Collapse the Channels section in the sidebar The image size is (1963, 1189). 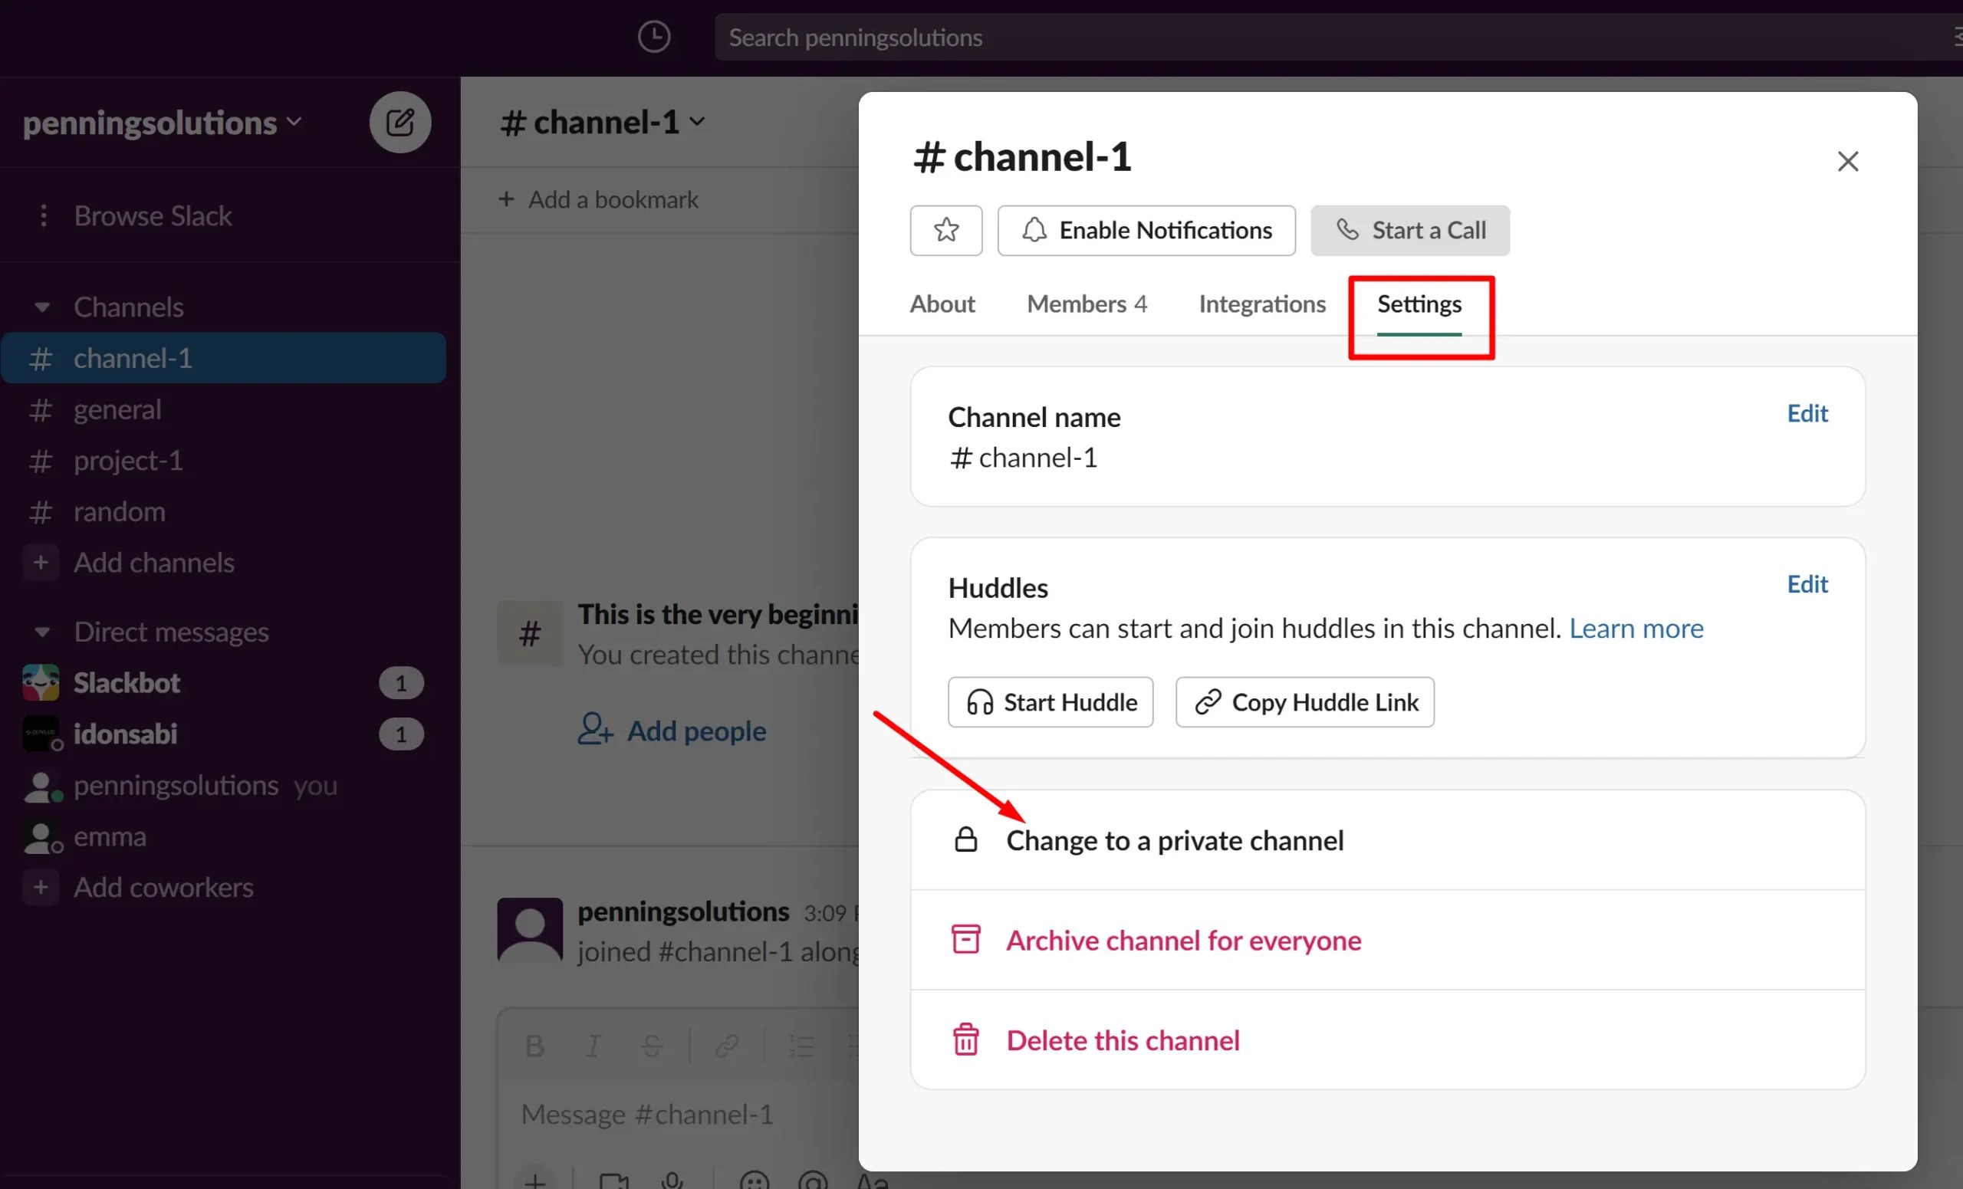click(41, 307)
